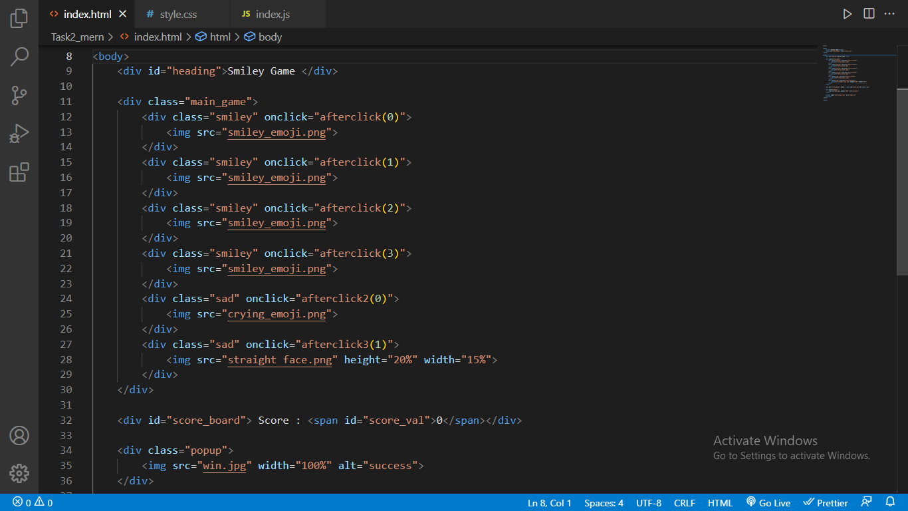Open the Run and Debug panel

tap(19, 133)
